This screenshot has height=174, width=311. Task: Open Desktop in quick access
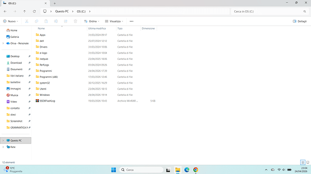click(x=13, y=56)
